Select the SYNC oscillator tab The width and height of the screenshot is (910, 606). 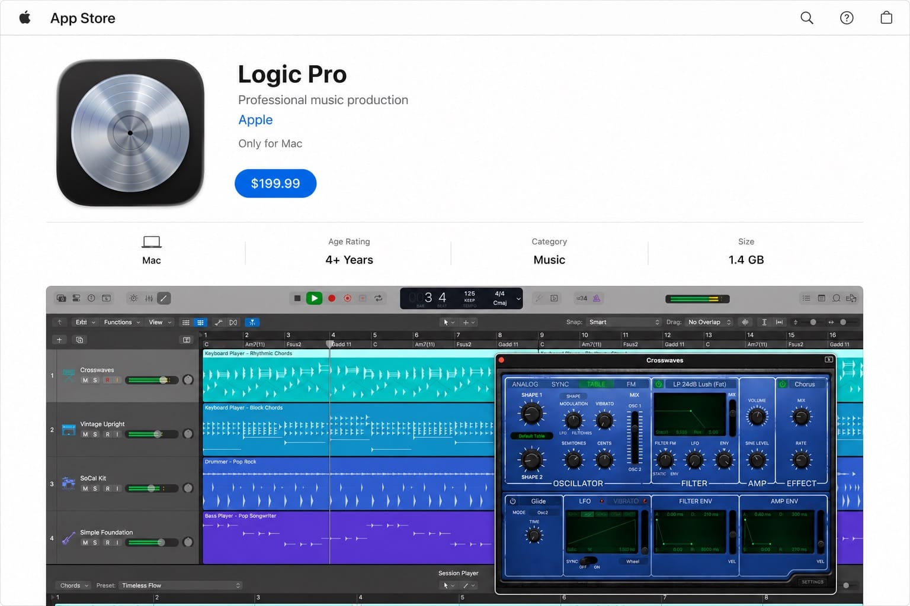coord(560,384)
